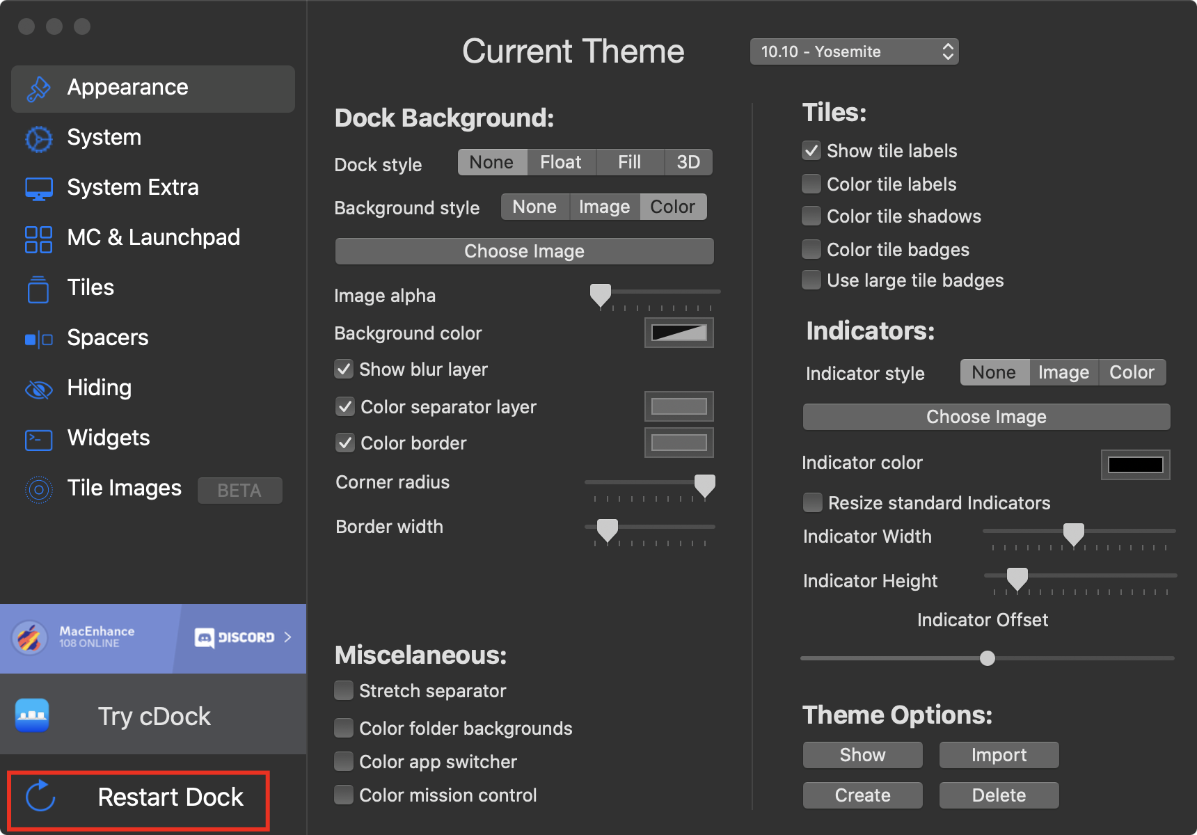The width and height of the screenshot is (1197, 835).
Task: Switch Background style to Image
Action: click(x=604, y=207)
